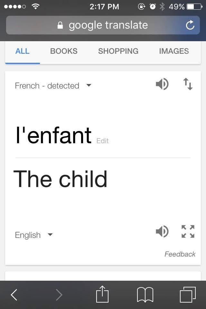Play audio for the French source text
The image size is (206, 309).
(162, 84)
